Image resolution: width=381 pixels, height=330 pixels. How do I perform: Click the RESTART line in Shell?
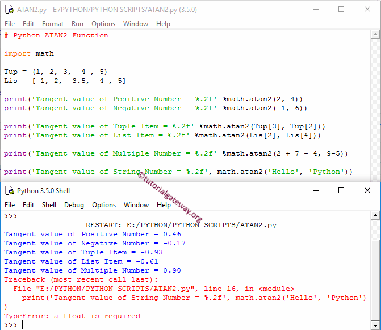click(x=181, y=225)
